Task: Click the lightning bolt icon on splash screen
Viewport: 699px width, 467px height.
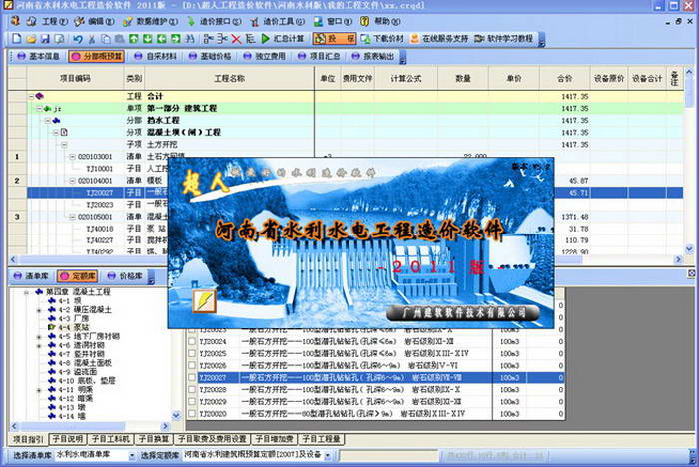Action: click(x=204, y=301)
